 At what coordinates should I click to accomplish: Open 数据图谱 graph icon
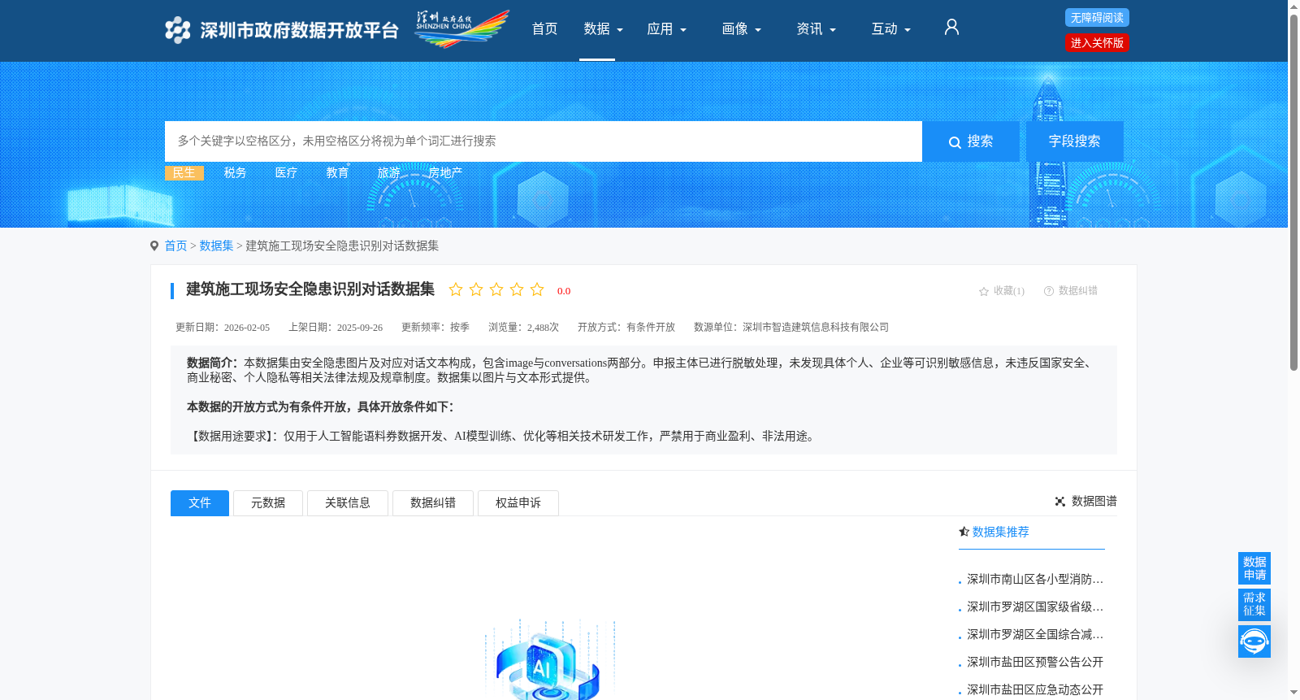(1060, 502)
